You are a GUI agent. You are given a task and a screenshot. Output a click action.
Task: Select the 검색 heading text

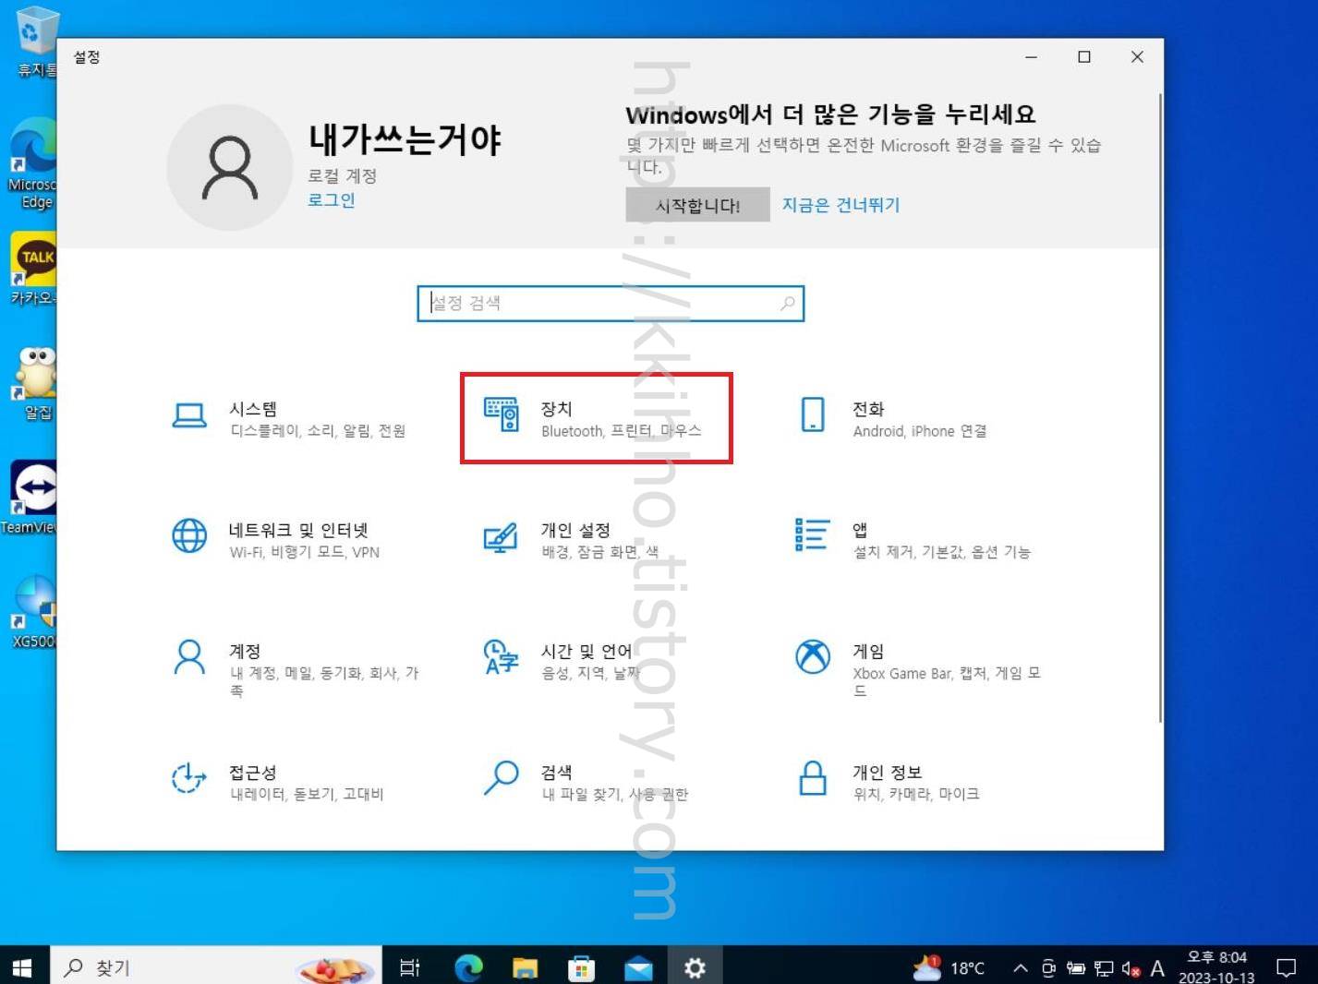557,772
